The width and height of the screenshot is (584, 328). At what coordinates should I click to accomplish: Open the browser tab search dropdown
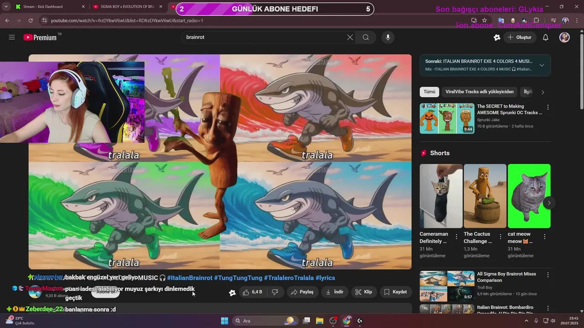(x=6, y=7)
